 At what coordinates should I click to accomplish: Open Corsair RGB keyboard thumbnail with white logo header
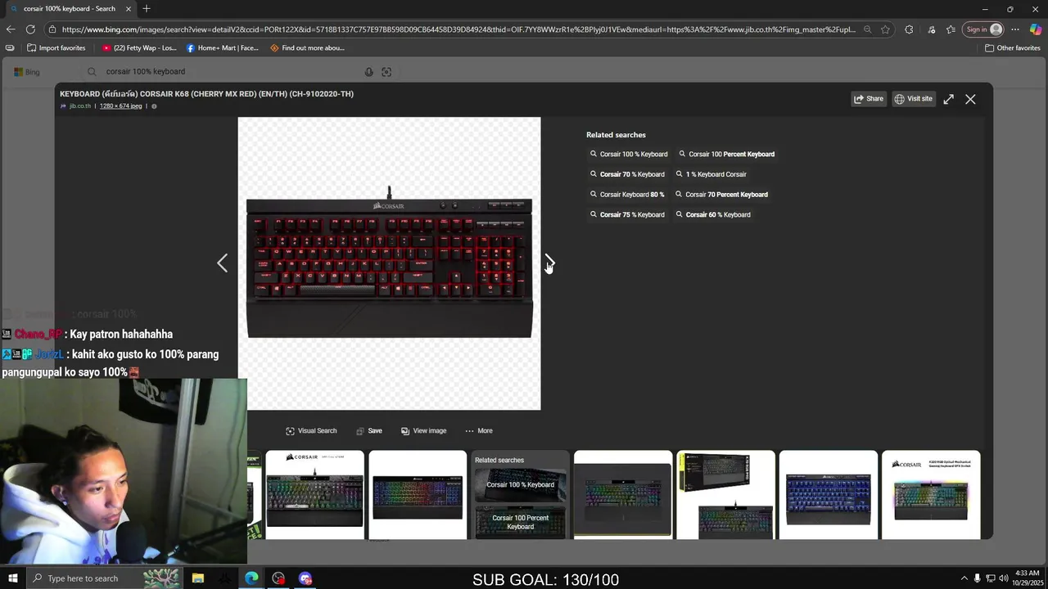click(x=314, y=495)
